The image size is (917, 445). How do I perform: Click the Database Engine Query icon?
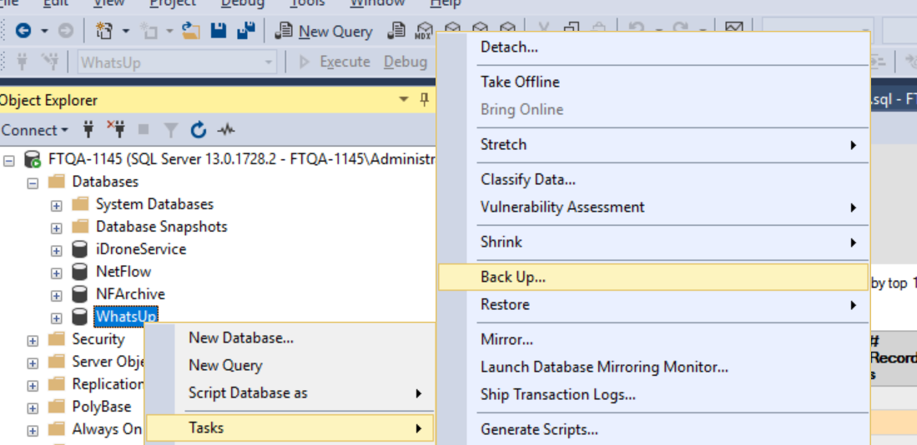[396, 30]
